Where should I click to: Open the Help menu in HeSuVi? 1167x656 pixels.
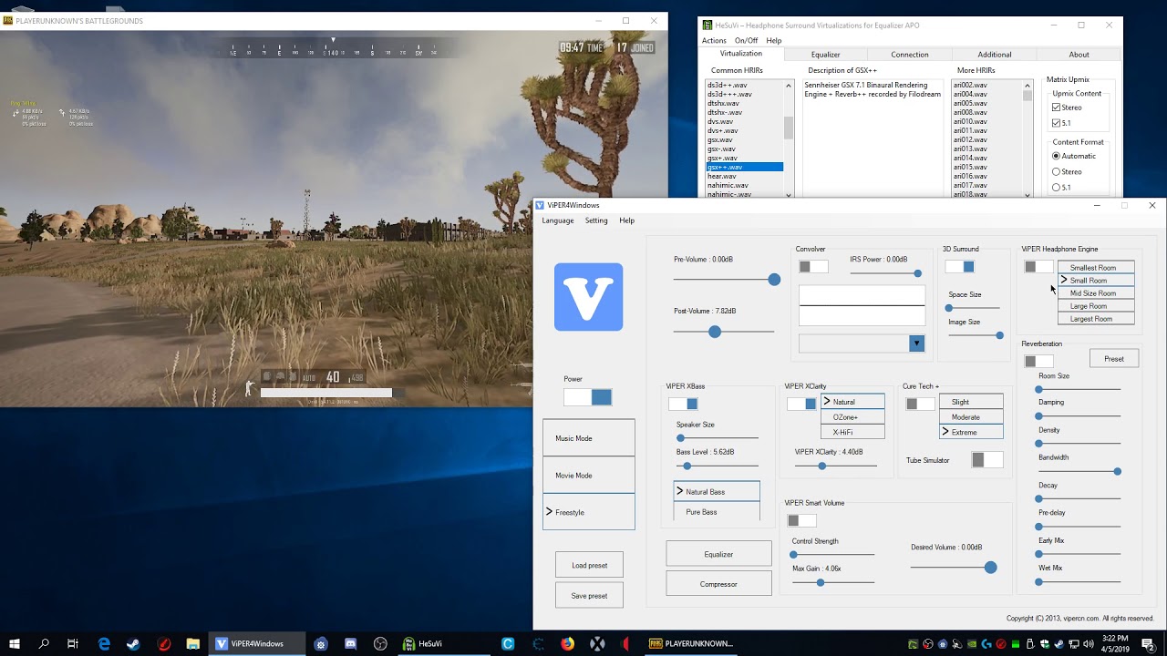[774, 40]
